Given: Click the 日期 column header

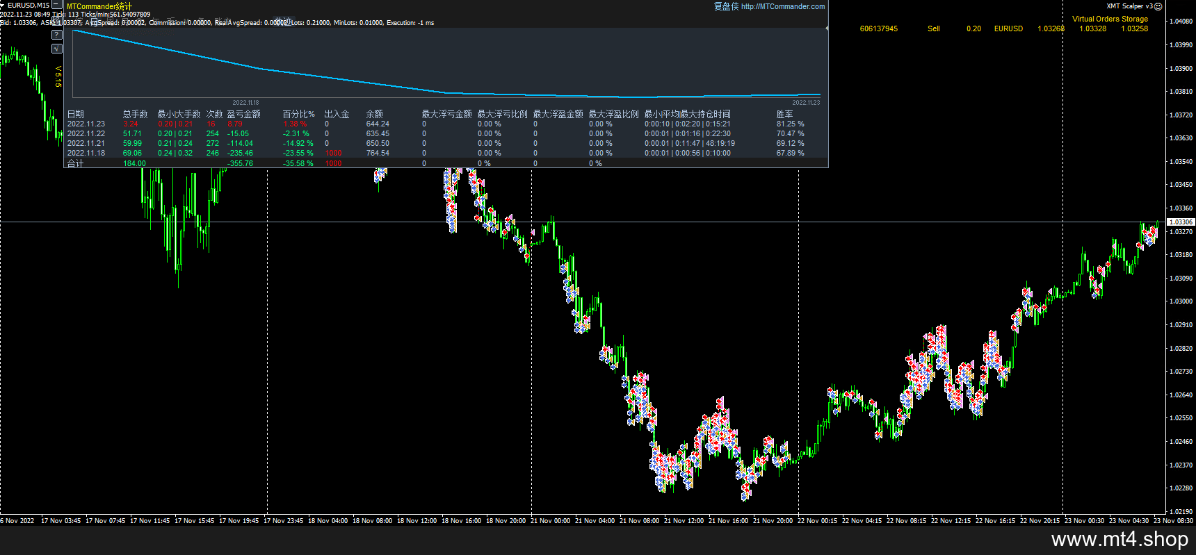Looking at the screenshot, I should (x=76, y=114).
